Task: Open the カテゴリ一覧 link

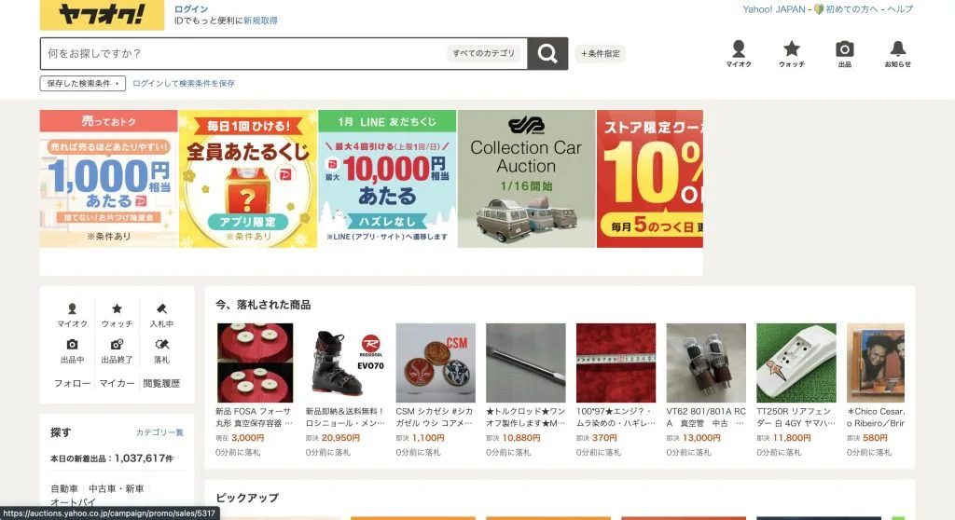Action: pos(159,432)
